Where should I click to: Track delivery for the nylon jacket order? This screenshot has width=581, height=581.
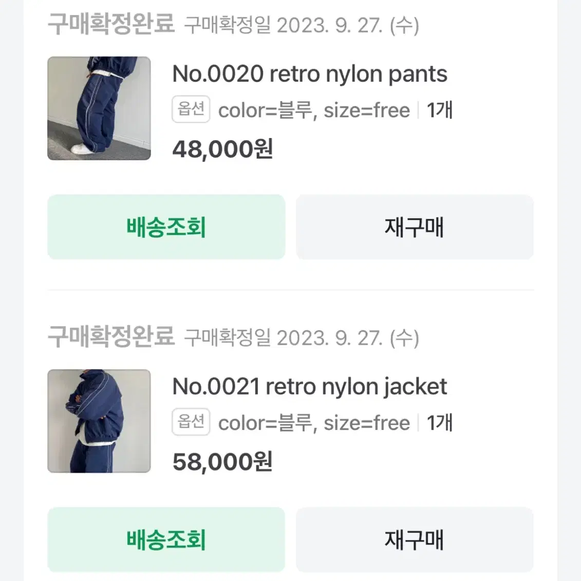(166, 539)
